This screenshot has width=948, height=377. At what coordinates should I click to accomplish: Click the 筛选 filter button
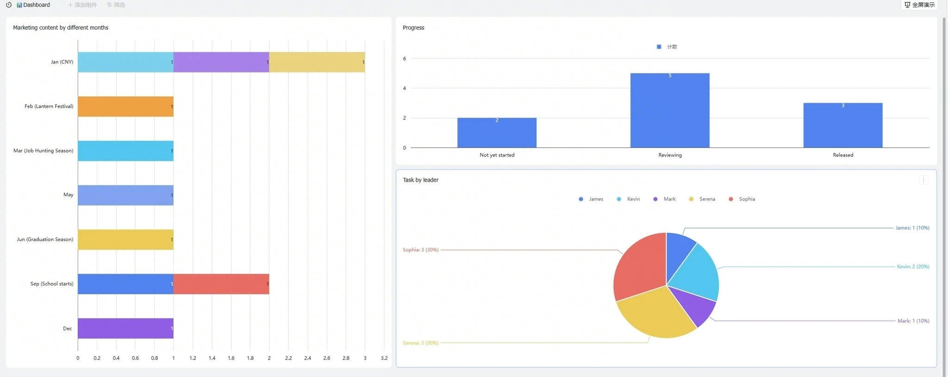[116, 5]
